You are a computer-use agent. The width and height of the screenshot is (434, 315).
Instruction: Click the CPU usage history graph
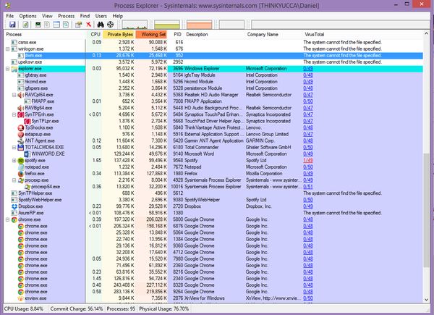click(x=135, y=25)
